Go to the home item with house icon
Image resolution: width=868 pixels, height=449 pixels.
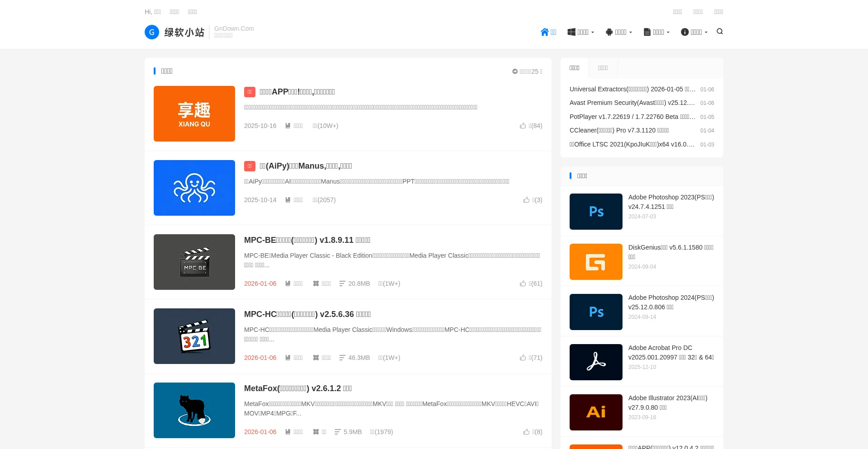[x=548, y=32]
